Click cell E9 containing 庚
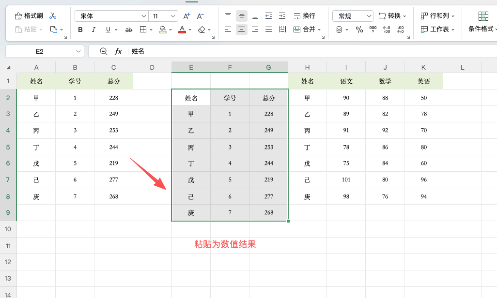Image resolution: width=497 pixels, height=298 pixels. (x=191, y=213)
